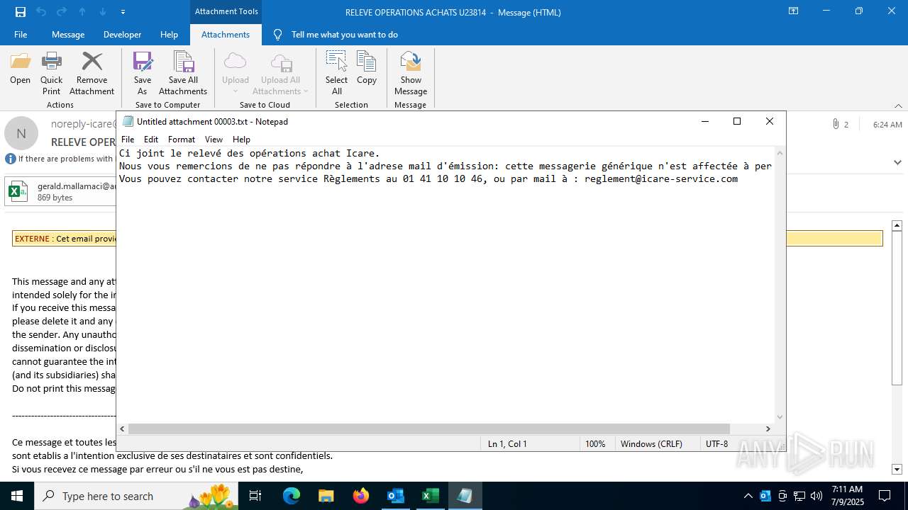Open the Help ribbon tab
The width and height of the screenshot is (908, 510).
pos(169,34)
